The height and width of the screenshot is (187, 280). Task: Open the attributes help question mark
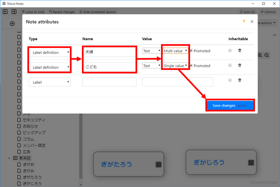244,21
